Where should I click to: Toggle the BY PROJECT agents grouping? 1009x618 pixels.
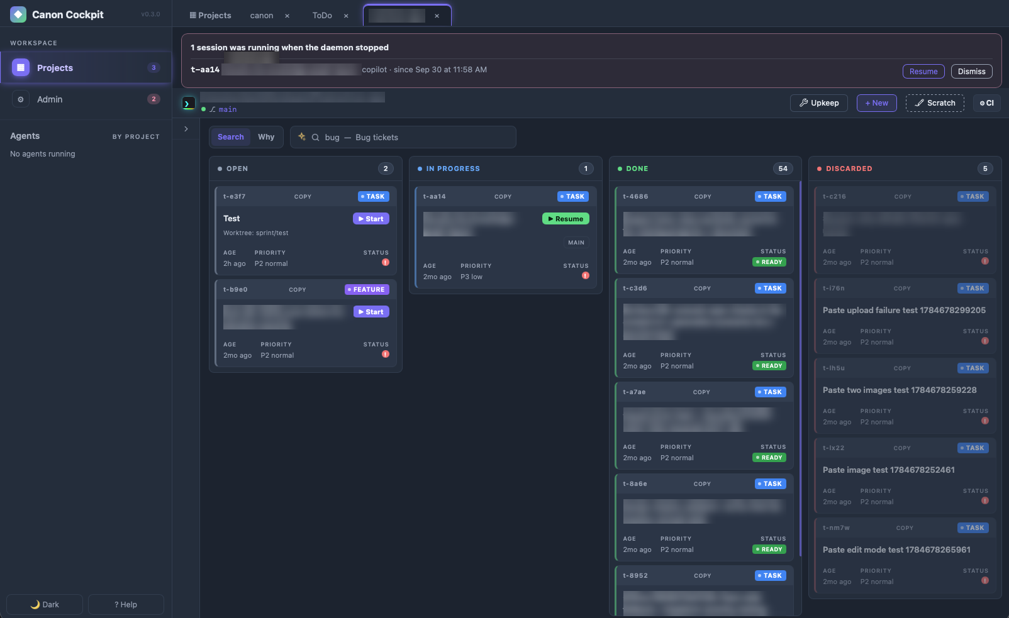[x=136, y=136]
